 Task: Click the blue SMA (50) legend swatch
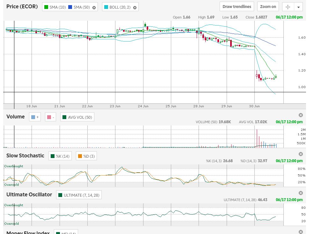coord(70,7)
